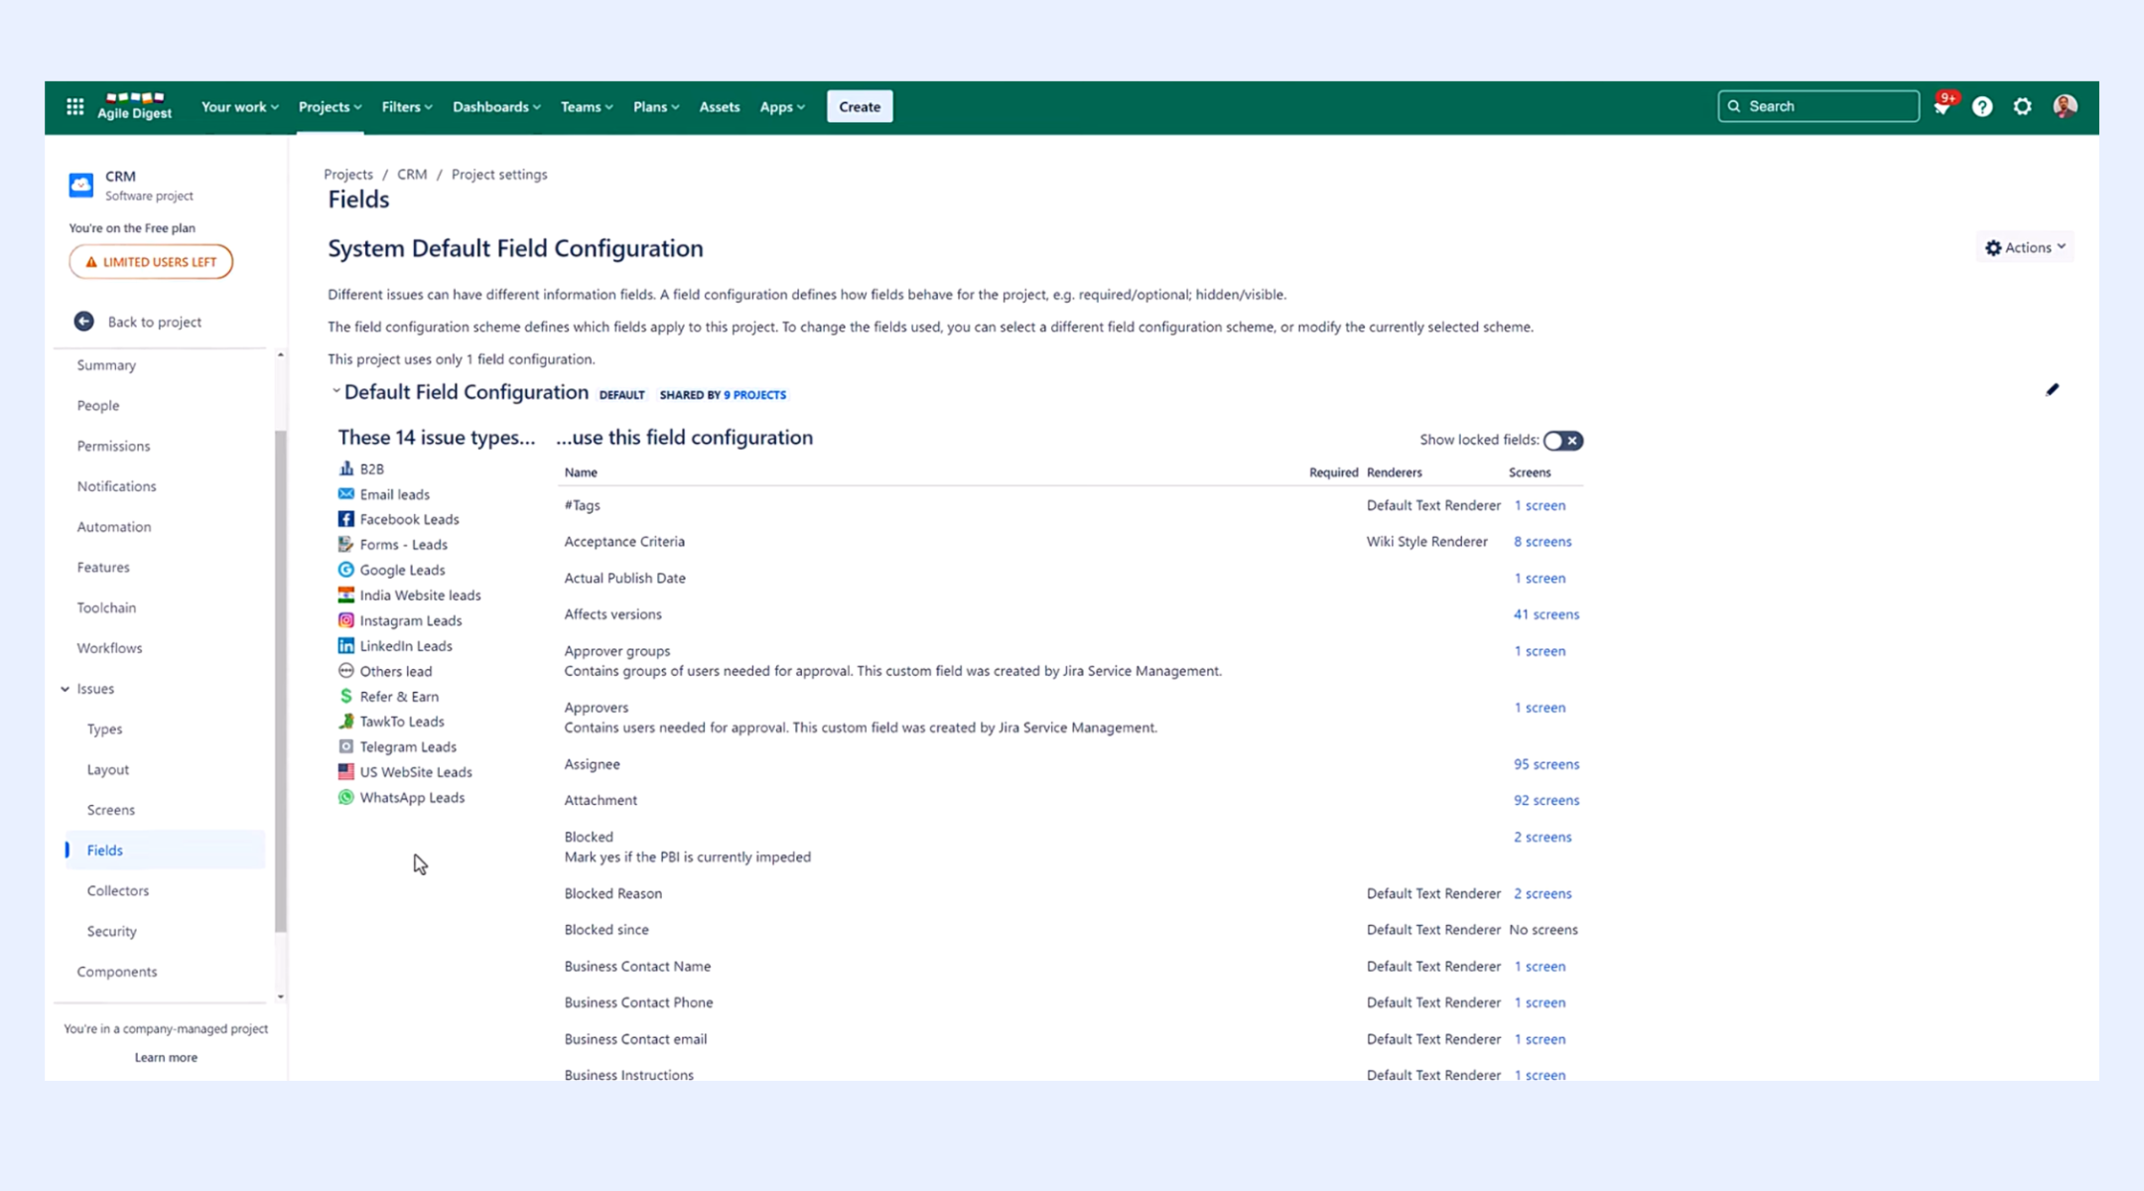Open 95 screens link for Assignee
Image resolution: width=2144 pixels, height=1191 pixels.
1545,764
